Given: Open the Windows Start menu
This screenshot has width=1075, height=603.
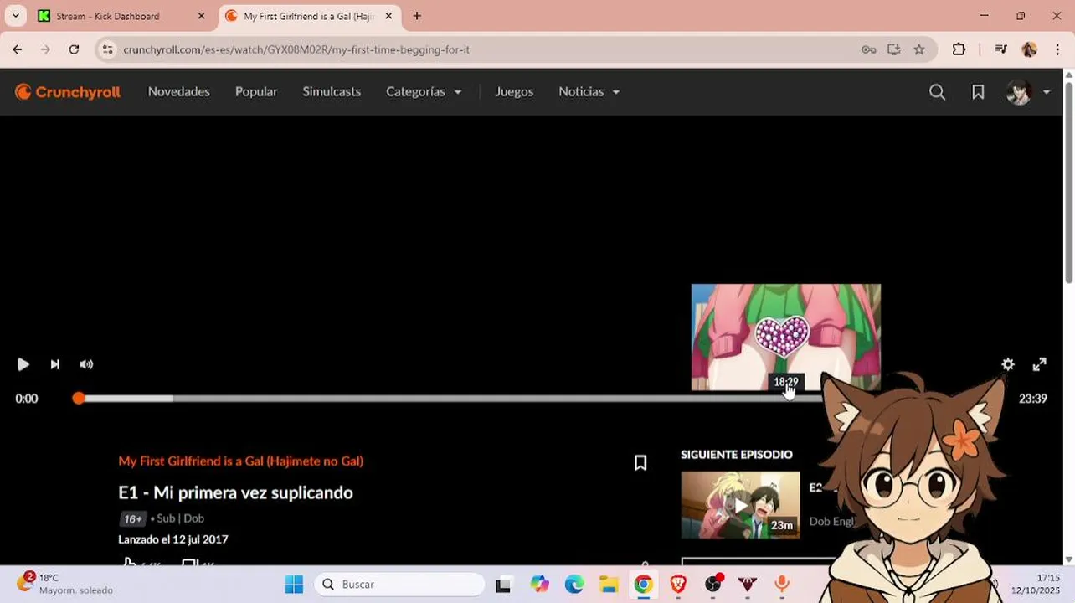Looking at the screenshot, I should (x=294, y=585).
